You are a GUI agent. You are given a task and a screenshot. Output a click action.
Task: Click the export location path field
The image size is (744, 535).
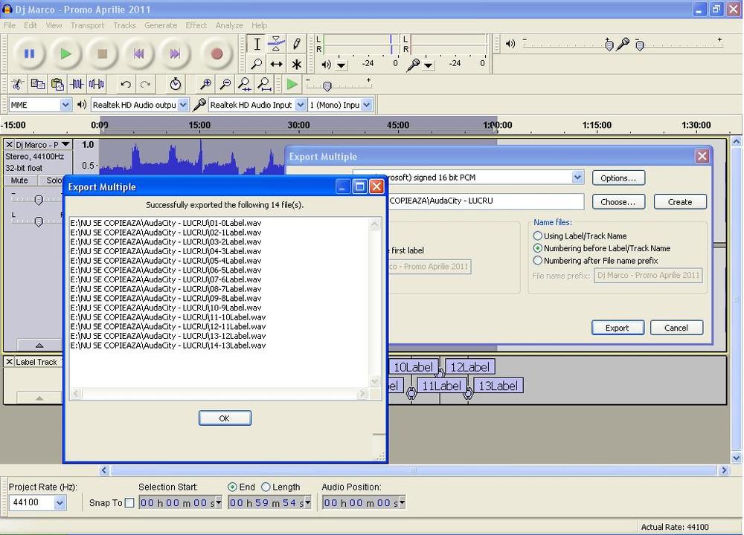487,201
